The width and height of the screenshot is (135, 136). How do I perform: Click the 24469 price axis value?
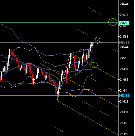[x=124, y=79]
